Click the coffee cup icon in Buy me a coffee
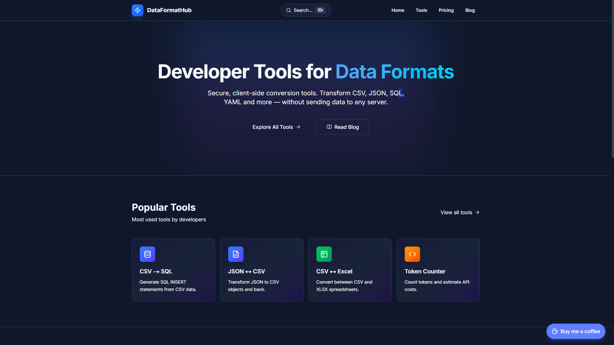Image resolution: width=614 pixels, height=345 pixels. coord(555,331)
